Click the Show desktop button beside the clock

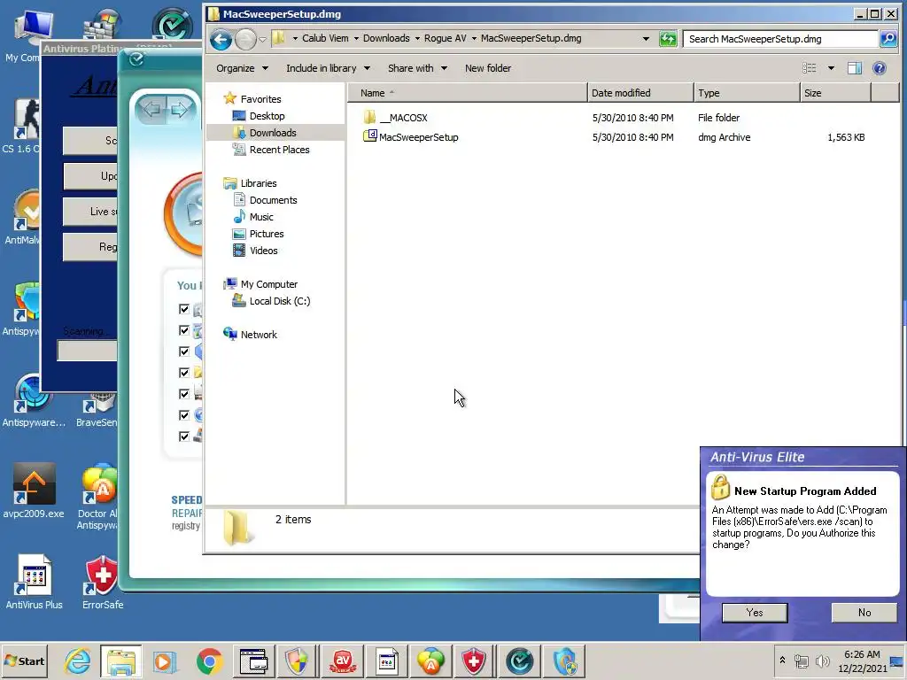point(898,661)
